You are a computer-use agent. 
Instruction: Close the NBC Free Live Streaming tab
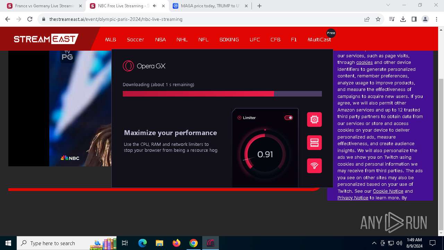[x=163, y=6]
